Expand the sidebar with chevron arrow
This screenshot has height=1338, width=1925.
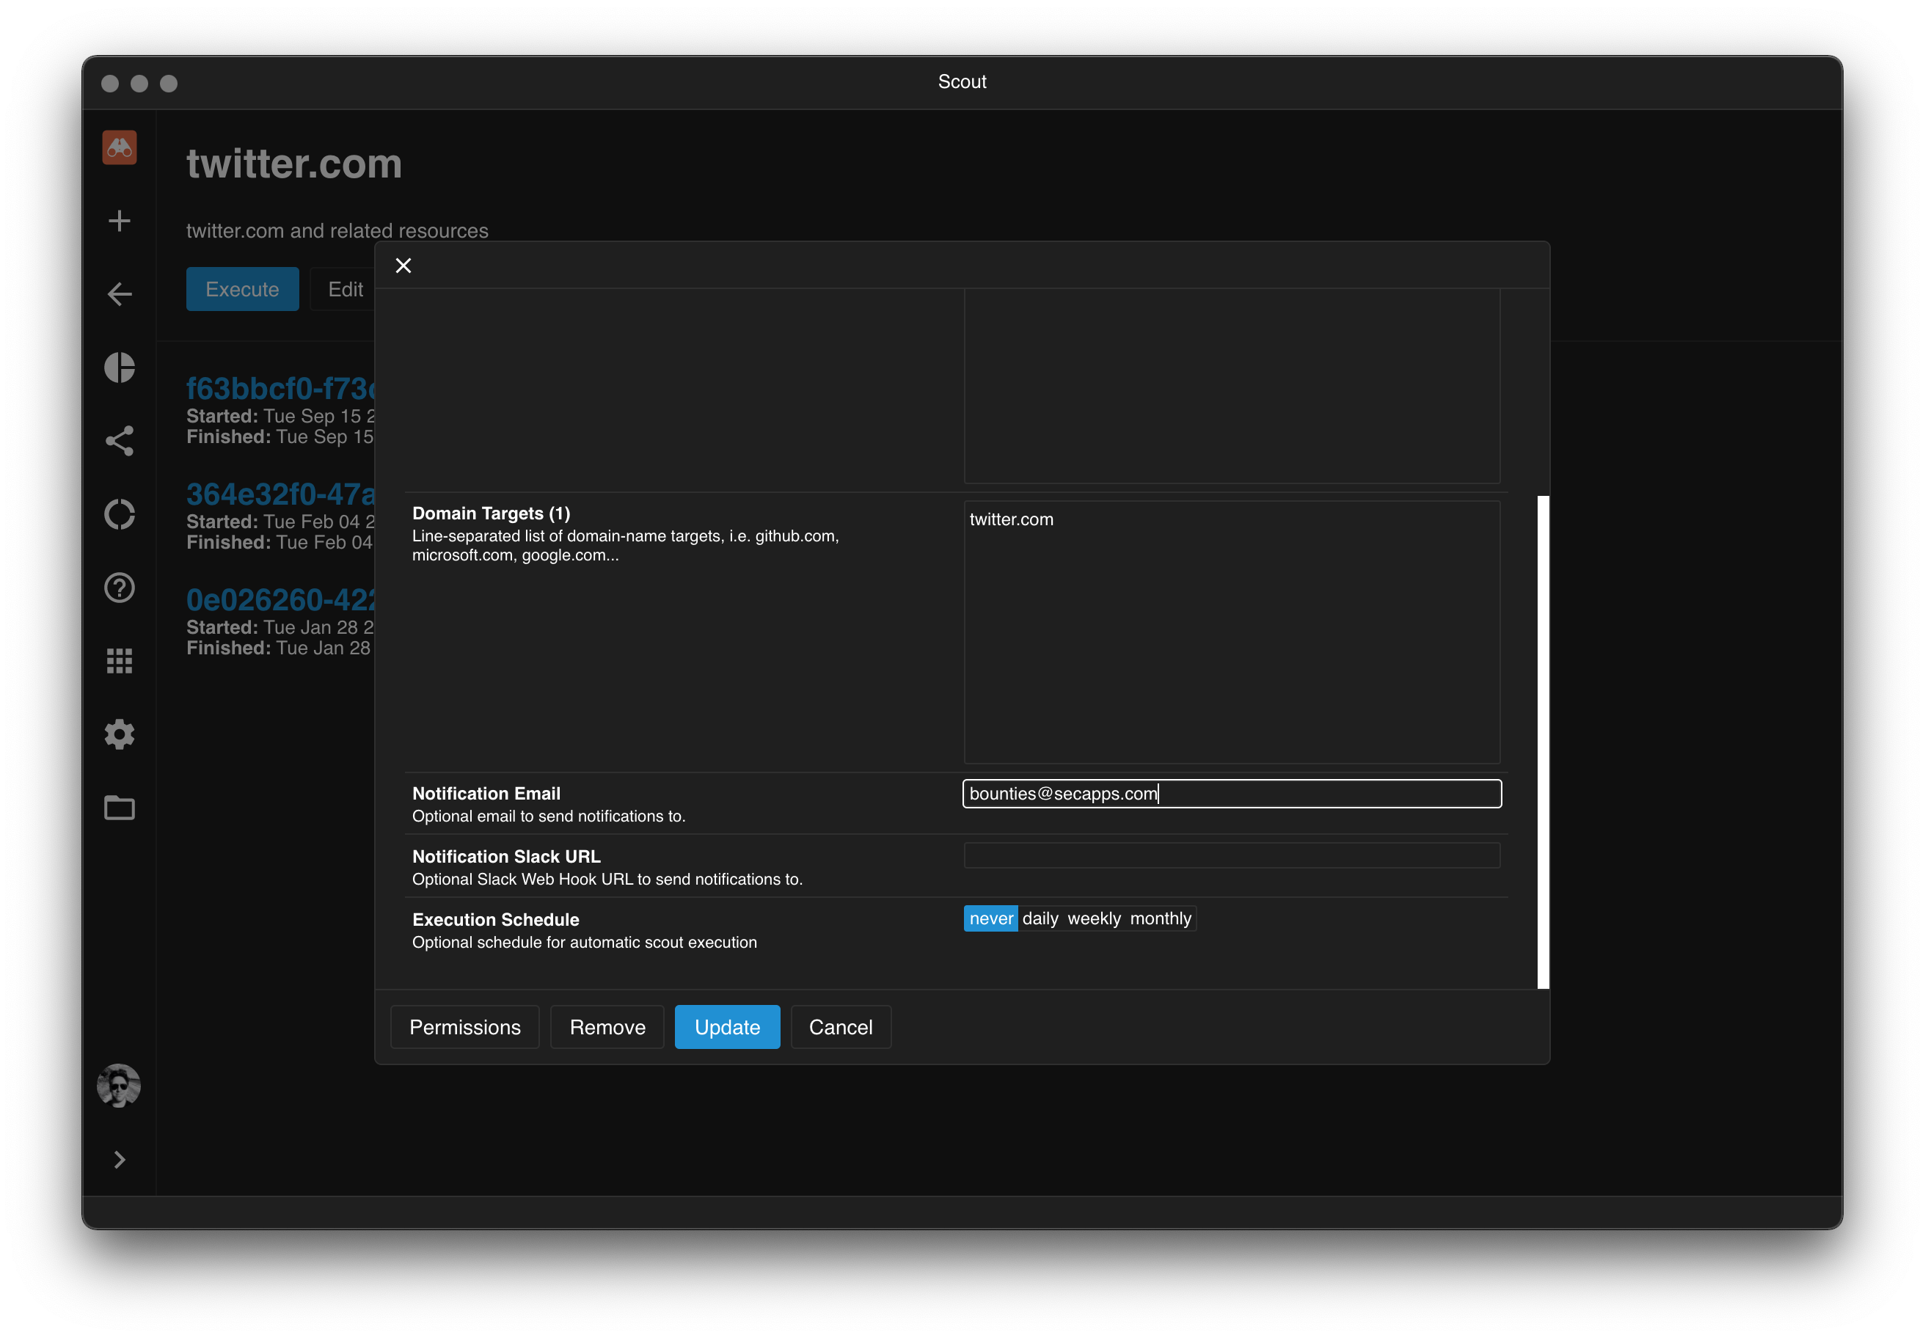119,1160
